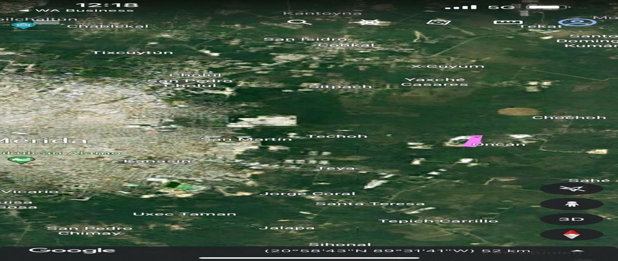
Task: Tap the Tixcuytún label
Action: (x=132, y=53)
